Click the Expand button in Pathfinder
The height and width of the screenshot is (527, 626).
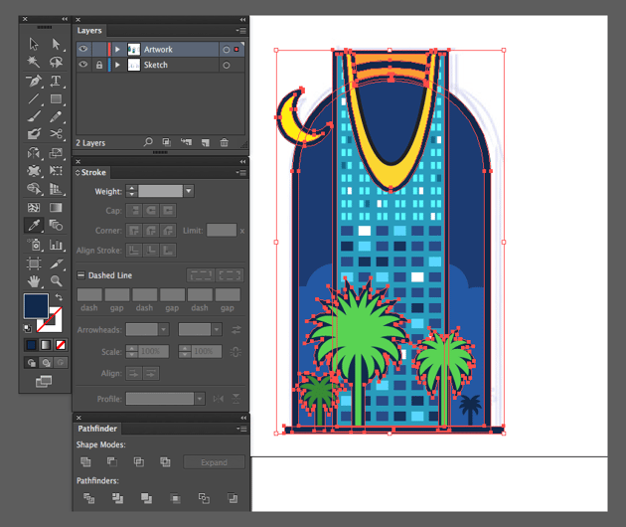click(x=214, y=462)
